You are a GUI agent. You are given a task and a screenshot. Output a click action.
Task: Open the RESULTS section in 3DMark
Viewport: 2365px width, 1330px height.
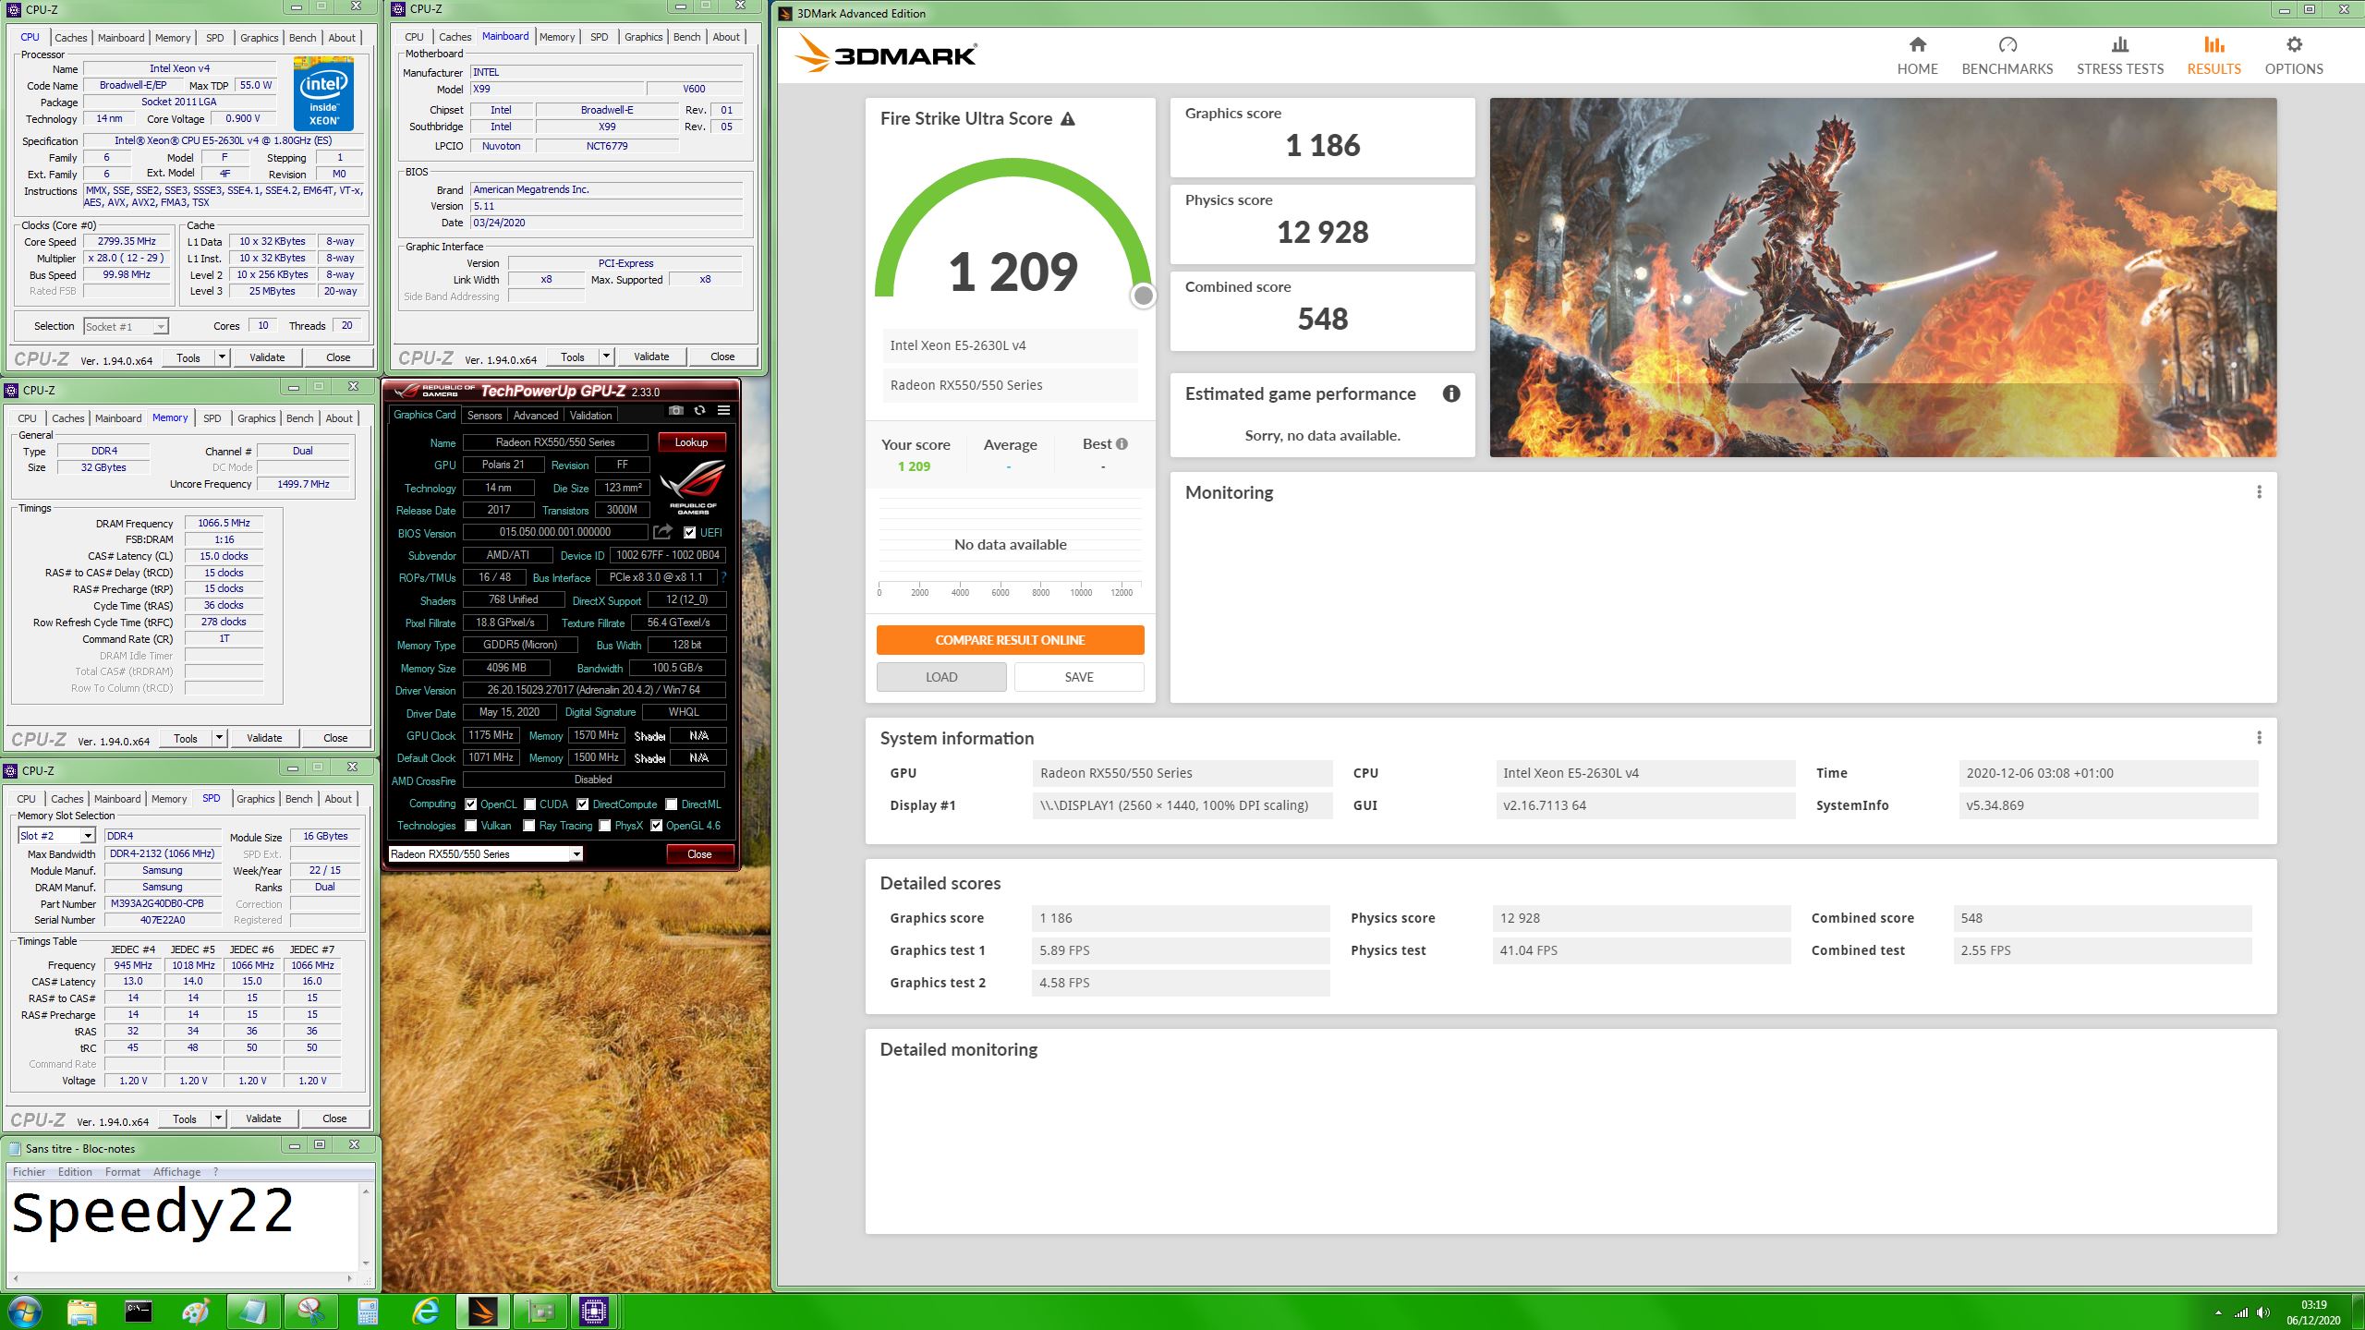click(x=2213, y=55)
